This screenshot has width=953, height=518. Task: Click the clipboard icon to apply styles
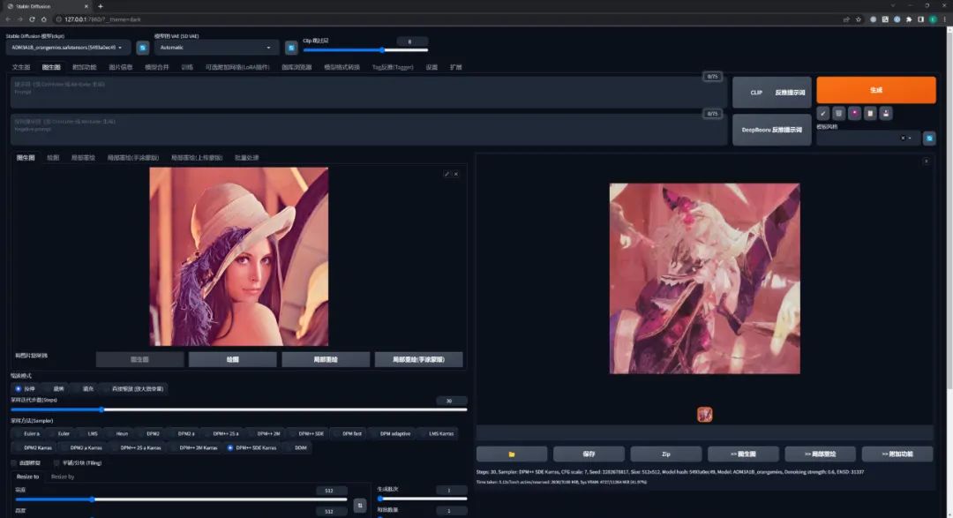(x=870, y=113)
